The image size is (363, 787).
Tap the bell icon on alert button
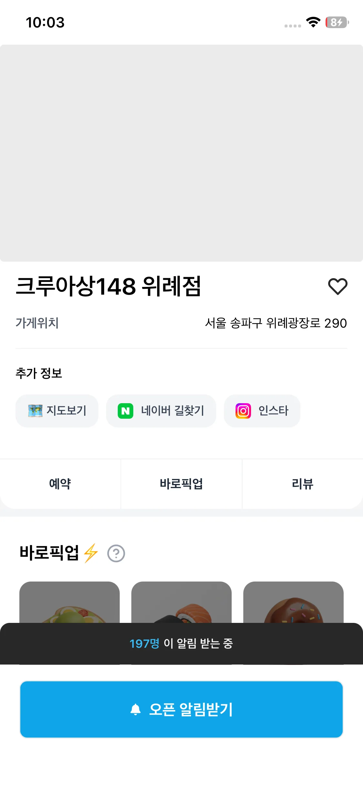pos(136,709)
